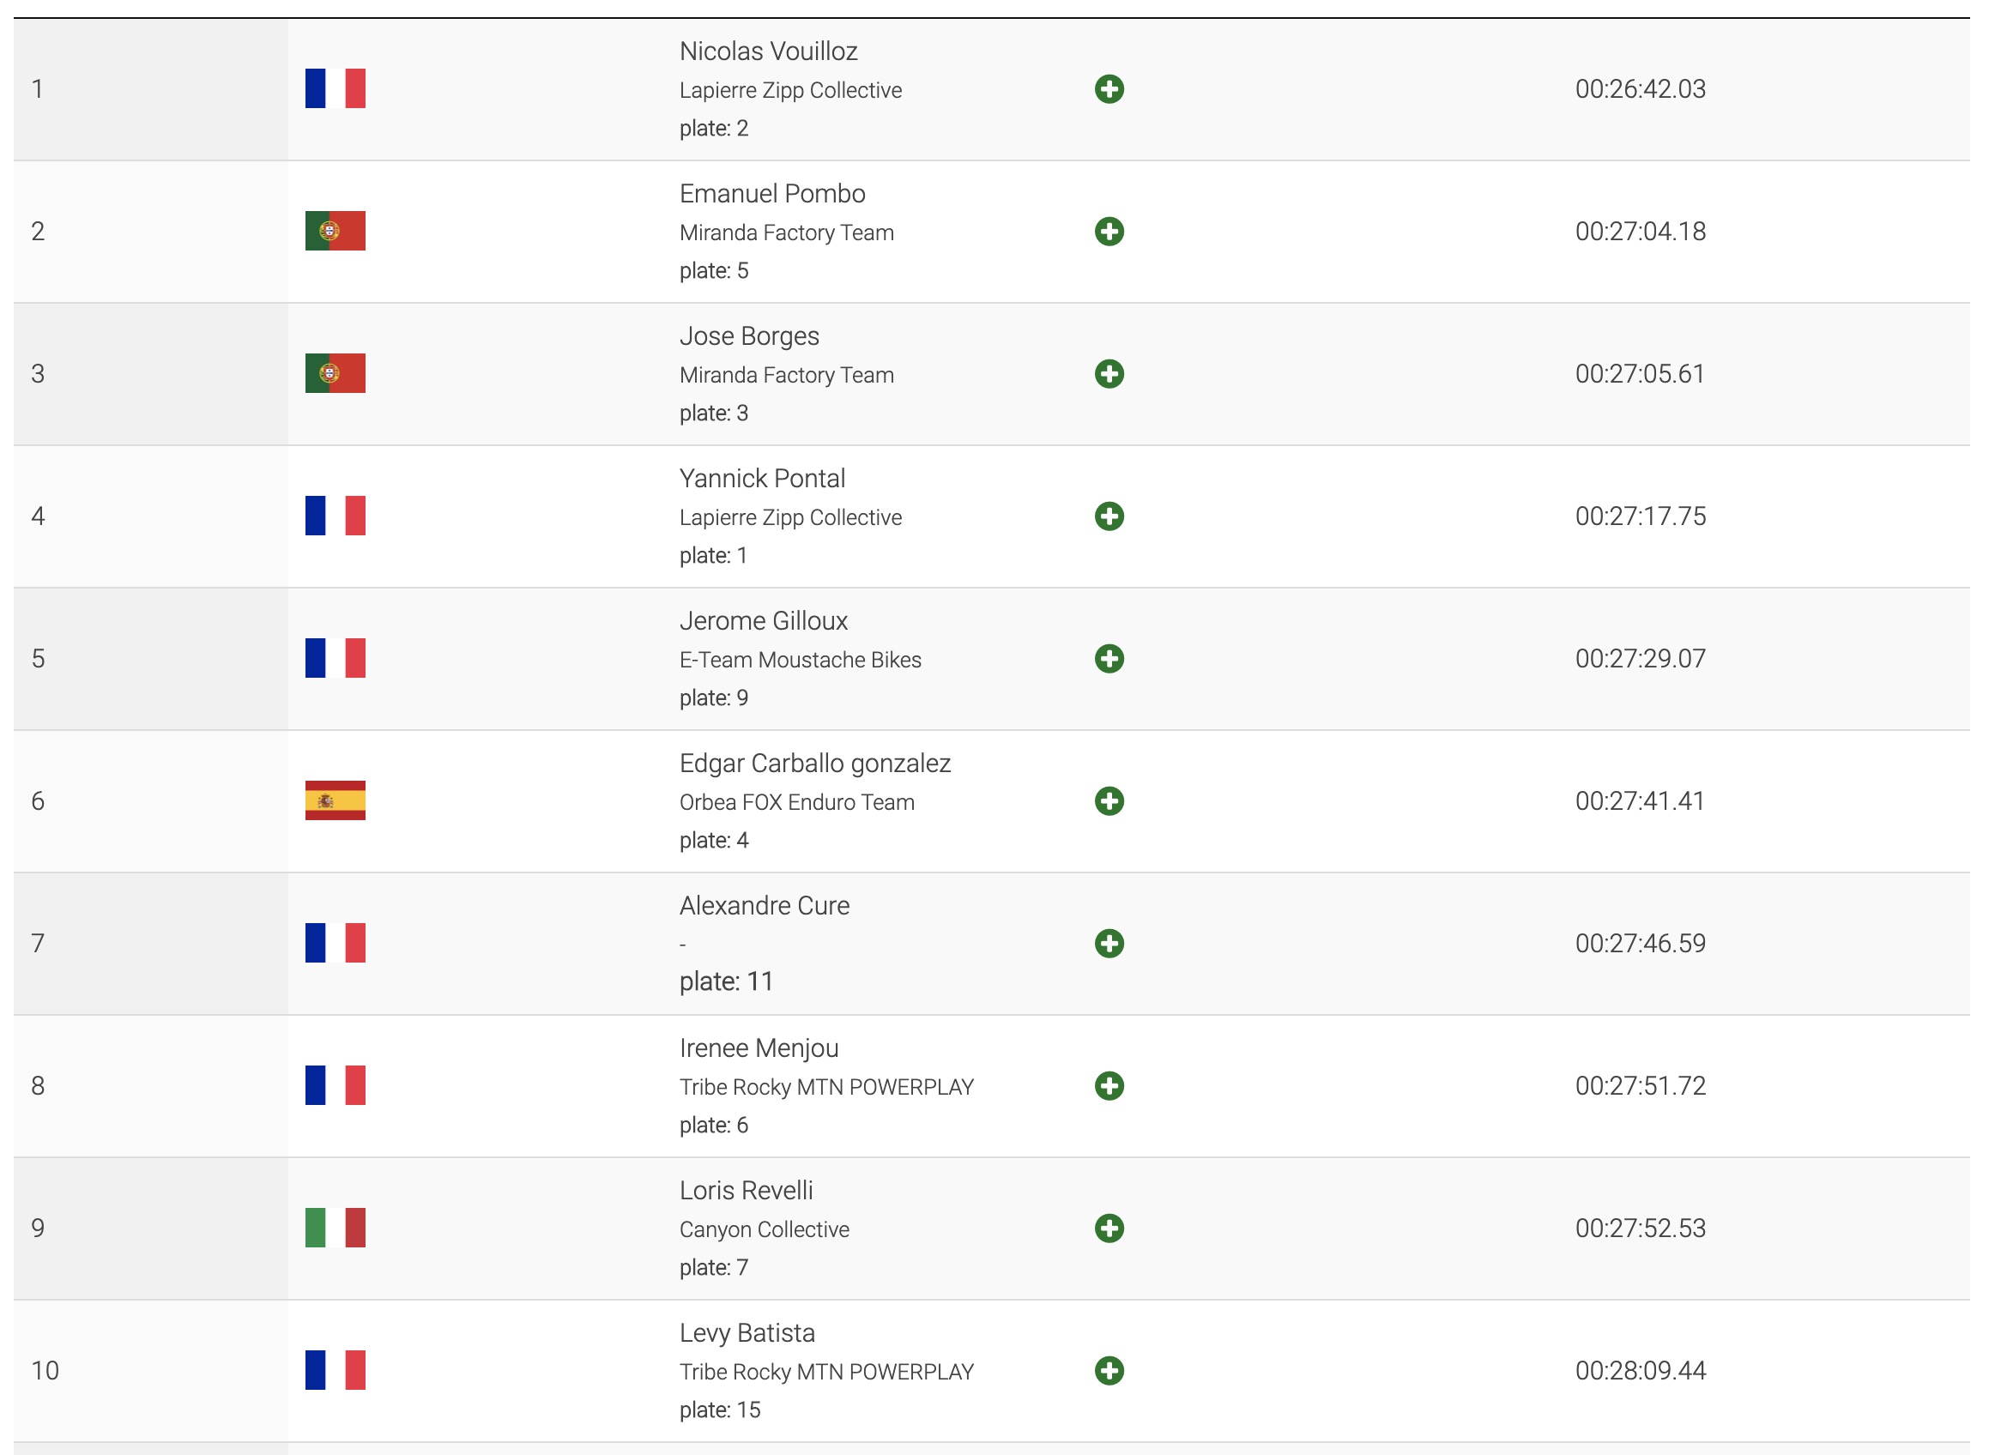Expand Emanuel Pombo's stage results

1109,232
